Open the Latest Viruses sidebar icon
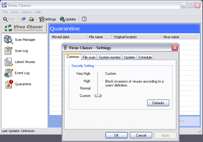This screenshot has height=142, width=203. [8, 62]
